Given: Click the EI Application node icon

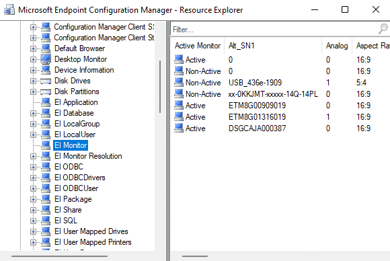Looking at the screenshot, I should click(x=46, y=102).
